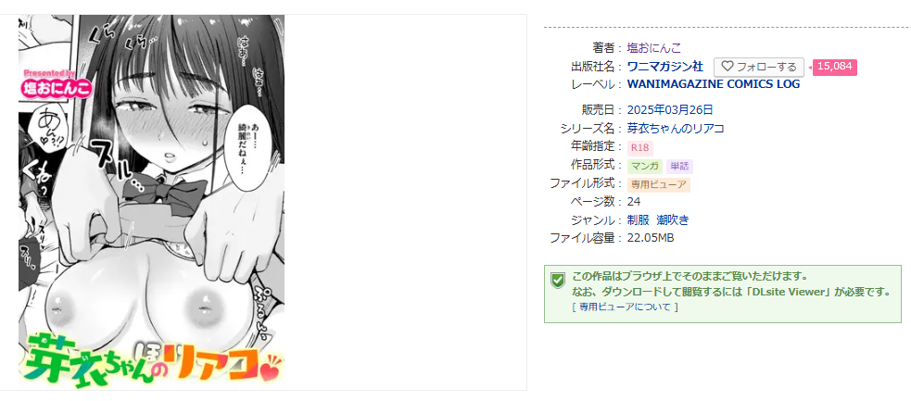Screen dimensions: 911x401
Task: Click the フォローする follow button
Action: (759, 67)
